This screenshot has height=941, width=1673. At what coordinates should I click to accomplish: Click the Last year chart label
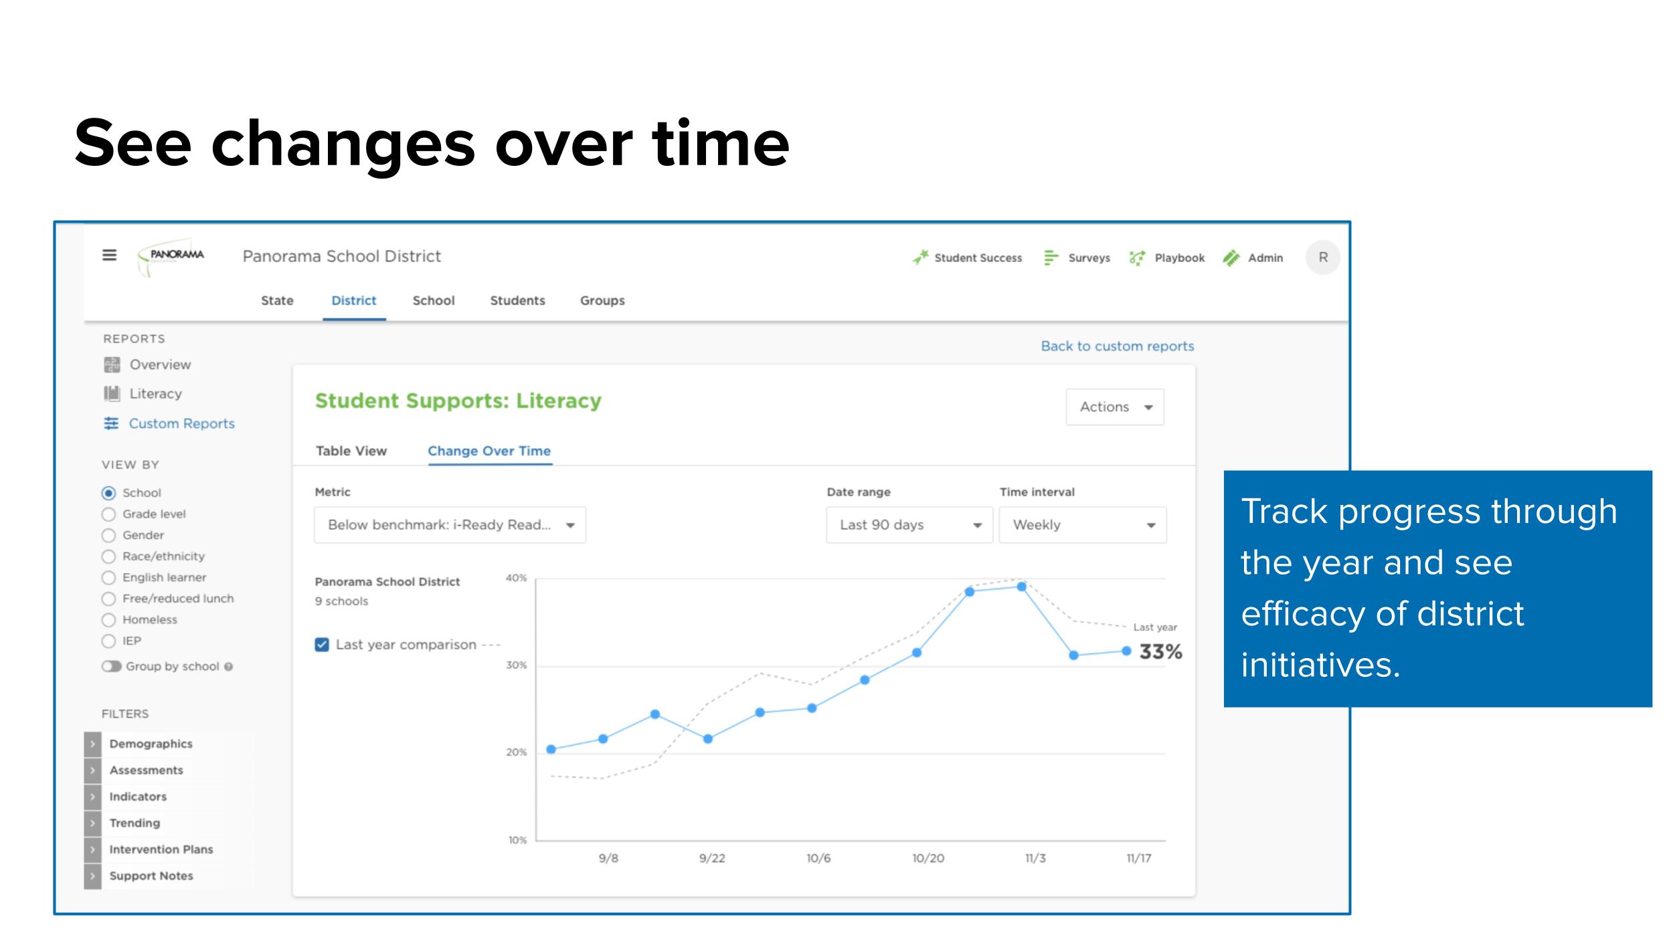pos(1155,627)
